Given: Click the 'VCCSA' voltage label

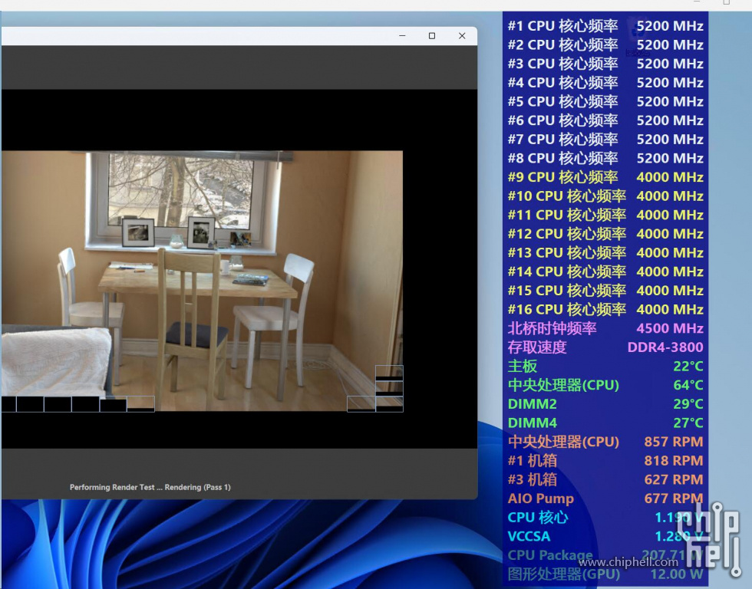Looking at the screenshot, I should point(529,536).
